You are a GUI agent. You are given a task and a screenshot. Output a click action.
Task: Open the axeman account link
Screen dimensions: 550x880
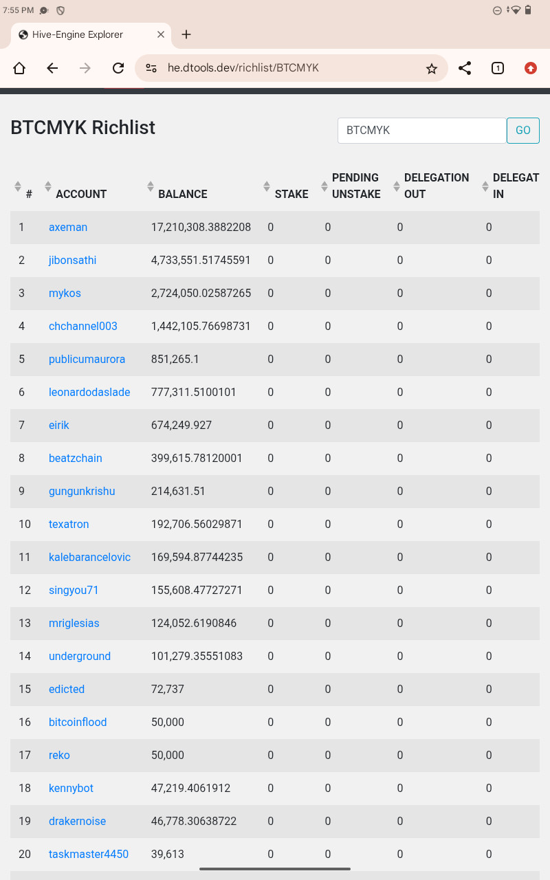click(68, 227)
